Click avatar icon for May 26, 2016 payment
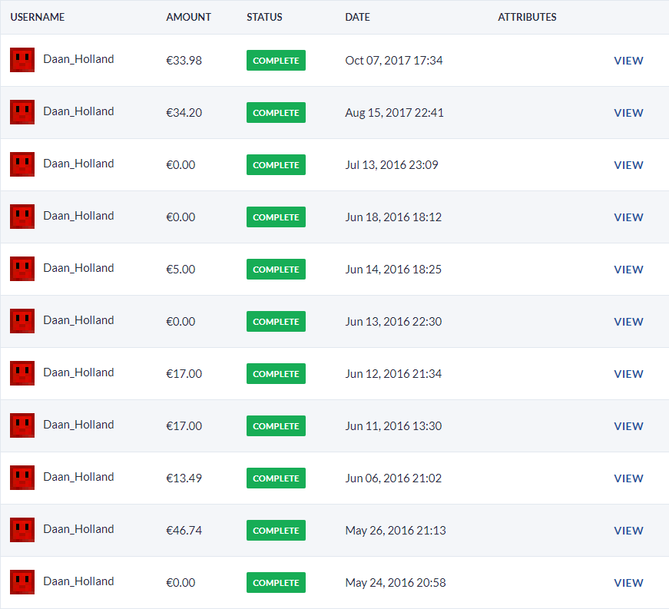The image size is (669, 609). point(22,530)
